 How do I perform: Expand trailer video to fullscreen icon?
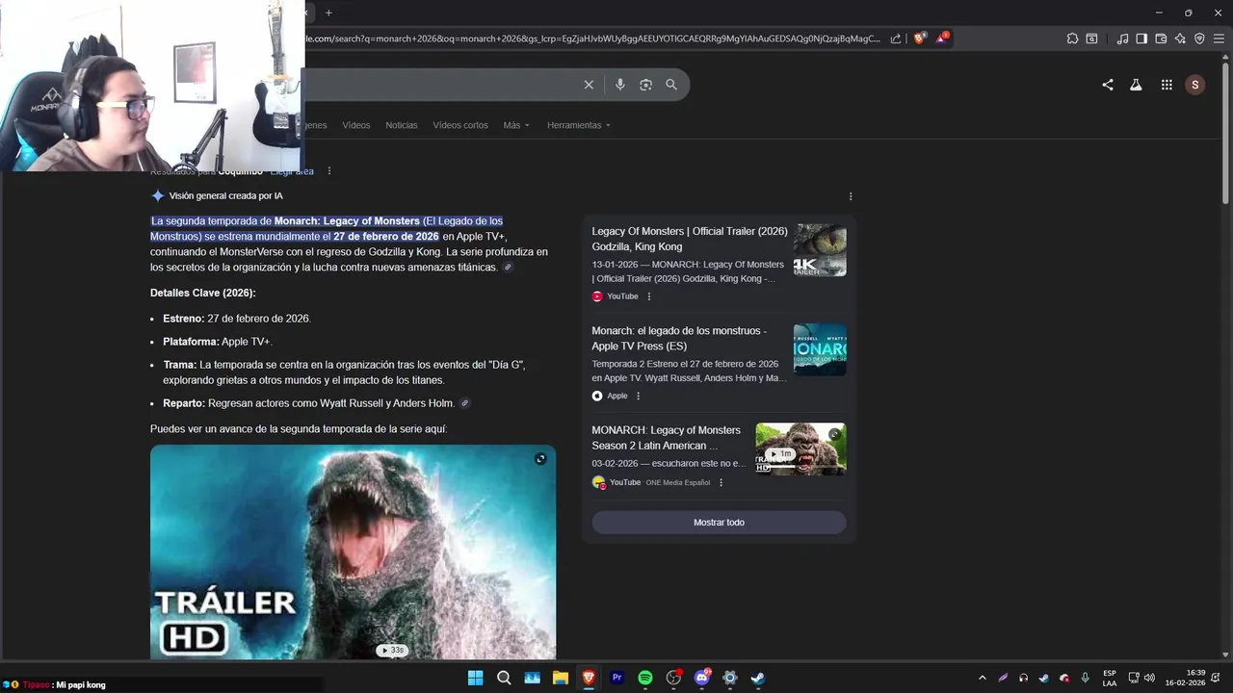click(x=540, y=459)
